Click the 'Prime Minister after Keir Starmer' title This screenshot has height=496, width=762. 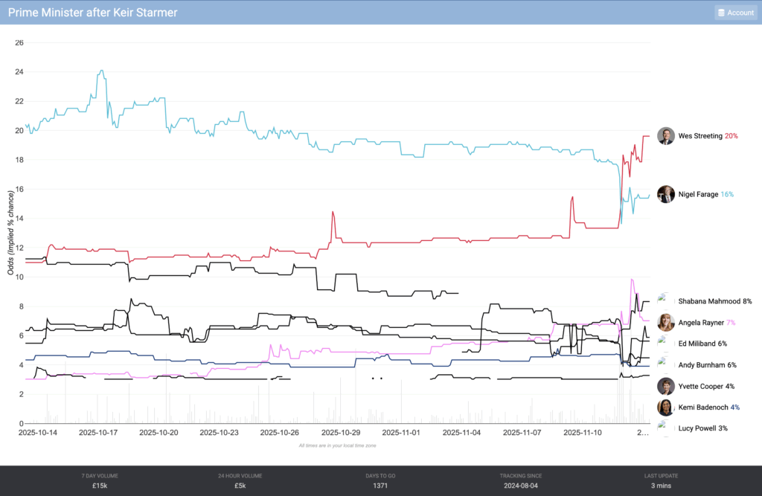pyautogui.click(x=92, y=13)
